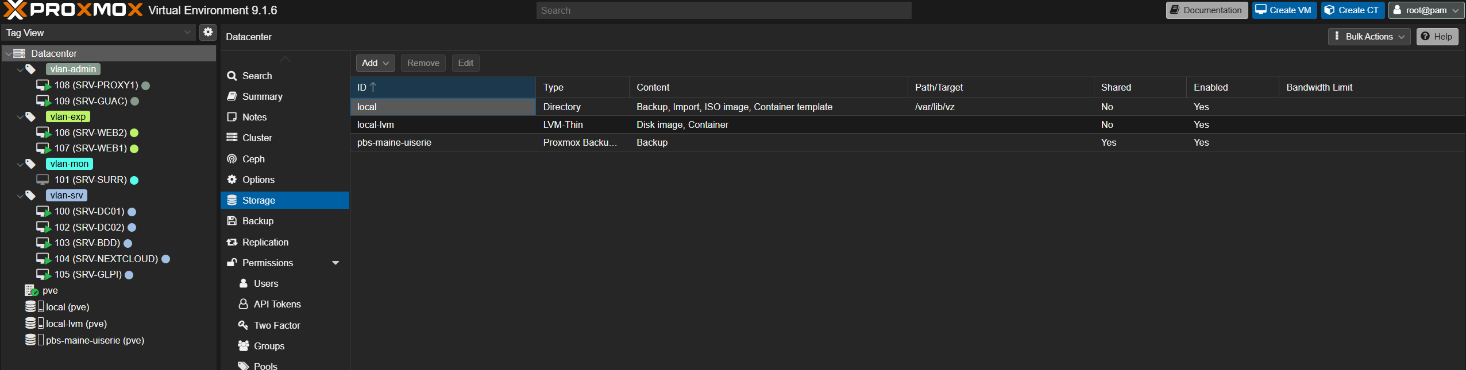Sort by the Shared column header

pos(1140,87)
